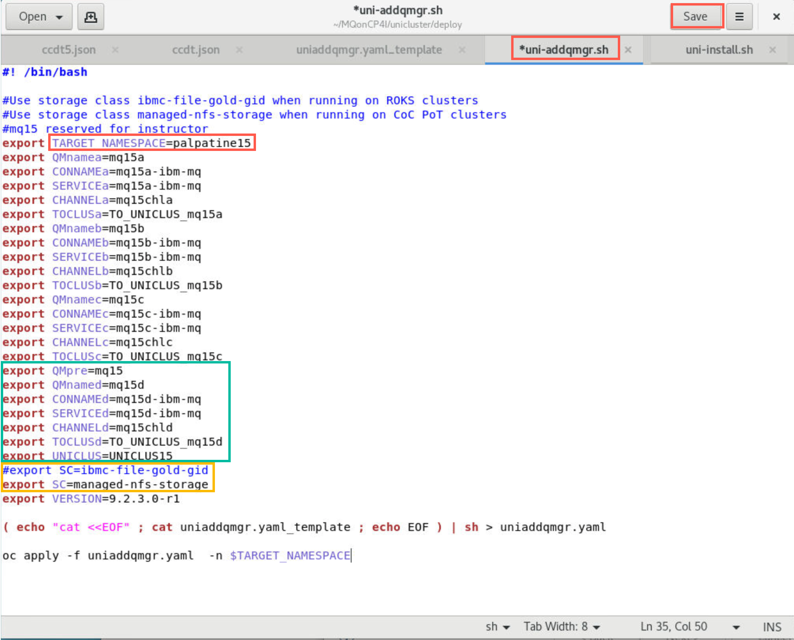Open the hamburger menu button
Screen dimensions: 794x640
[739, 17]
